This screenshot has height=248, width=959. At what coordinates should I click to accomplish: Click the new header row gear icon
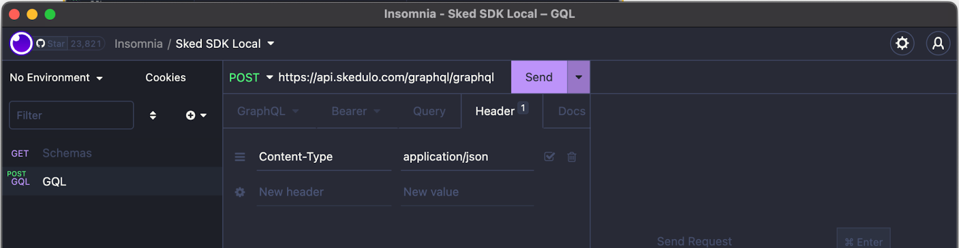240,192
